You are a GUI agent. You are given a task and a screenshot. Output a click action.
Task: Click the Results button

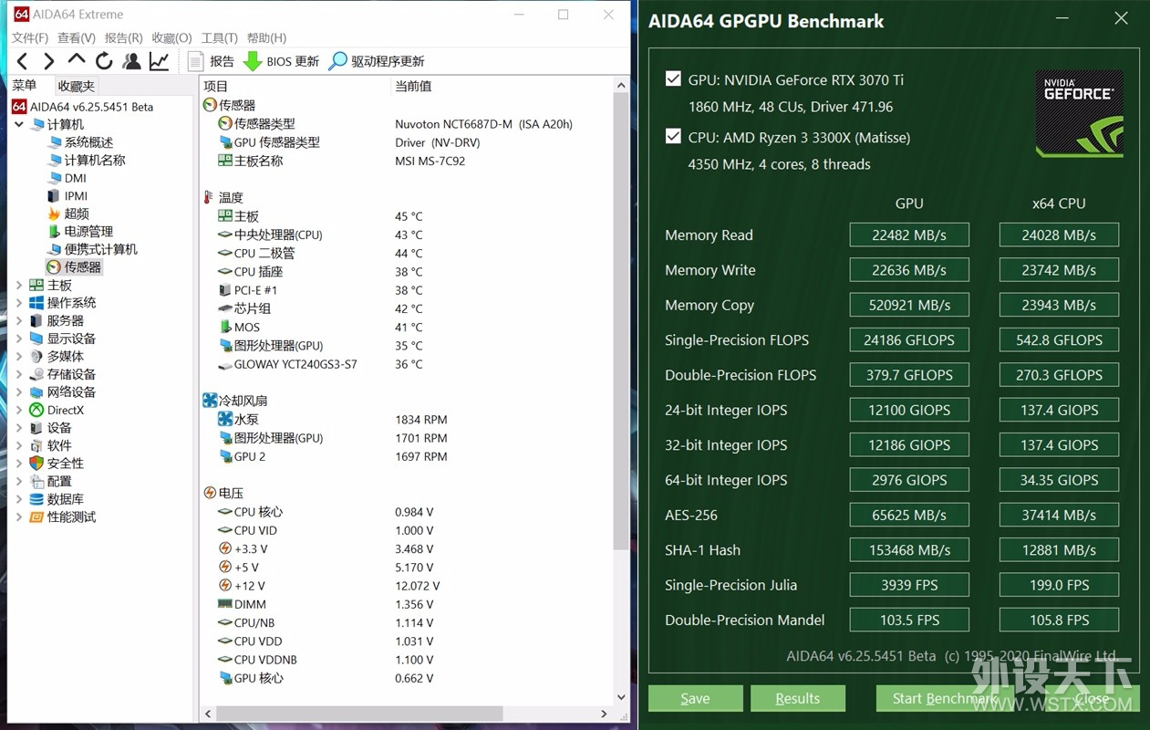tap(797, 698)
